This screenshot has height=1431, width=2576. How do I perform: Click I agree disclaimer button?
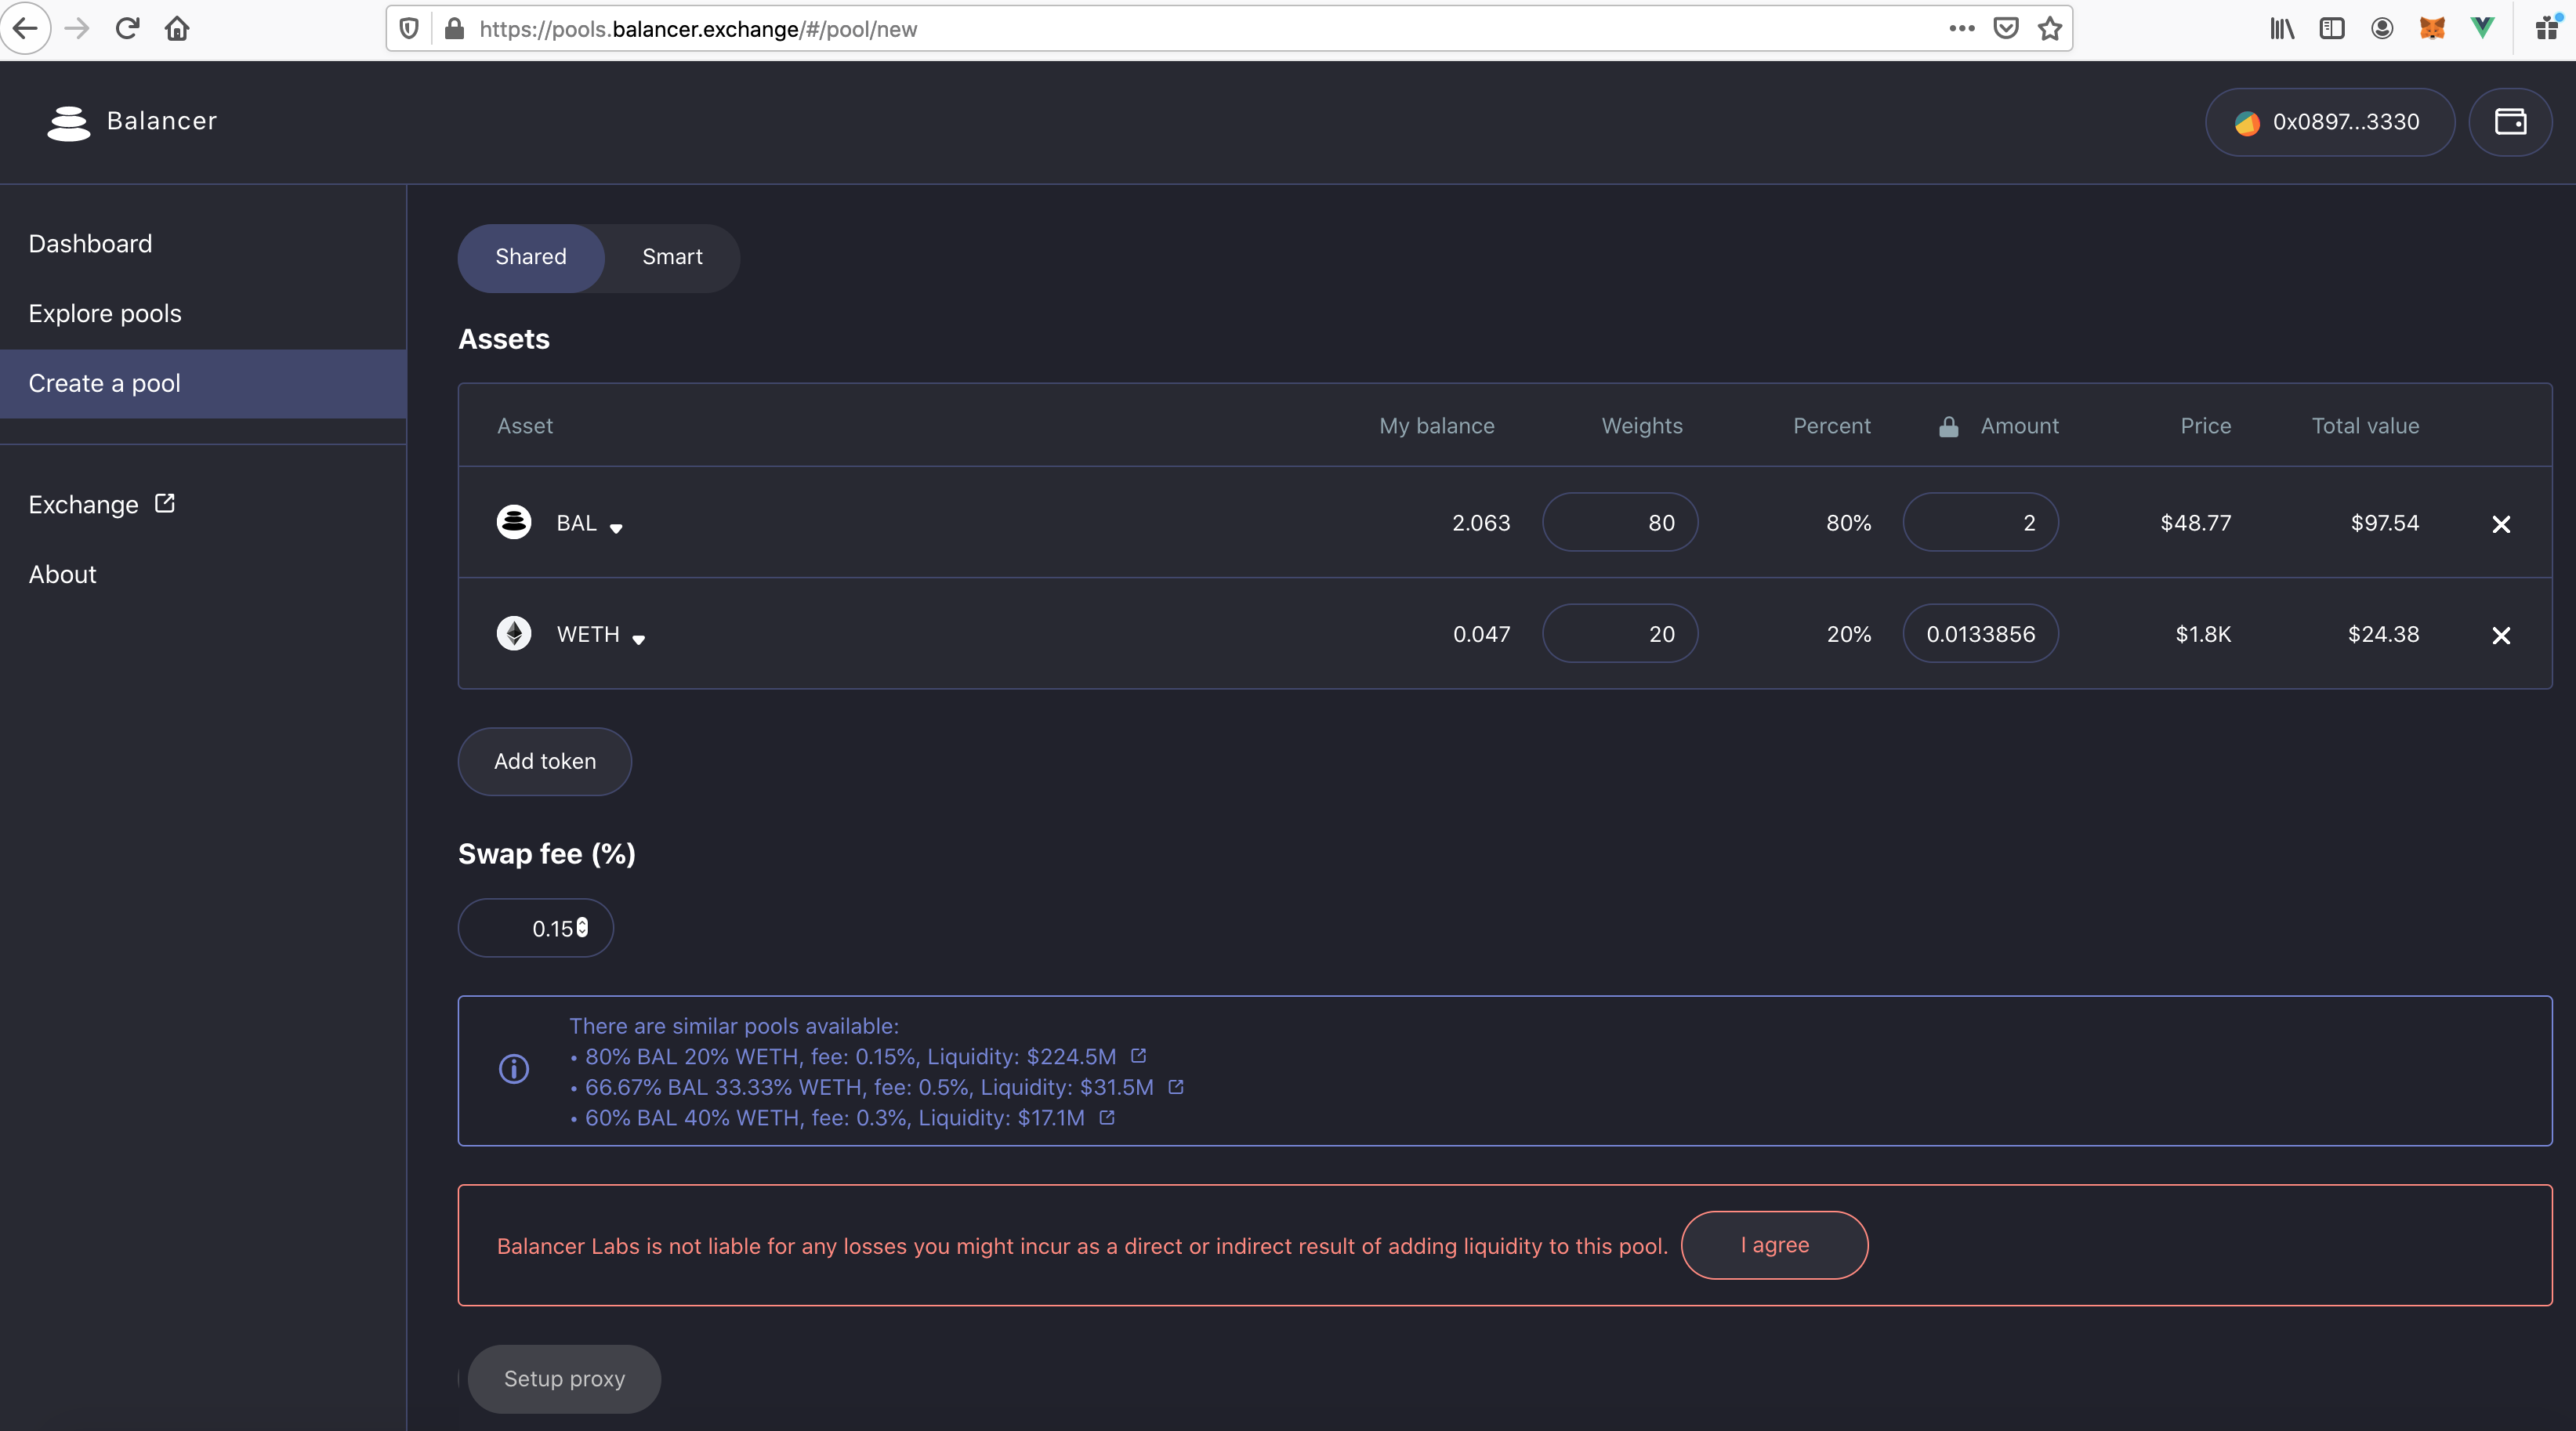1774,1245
